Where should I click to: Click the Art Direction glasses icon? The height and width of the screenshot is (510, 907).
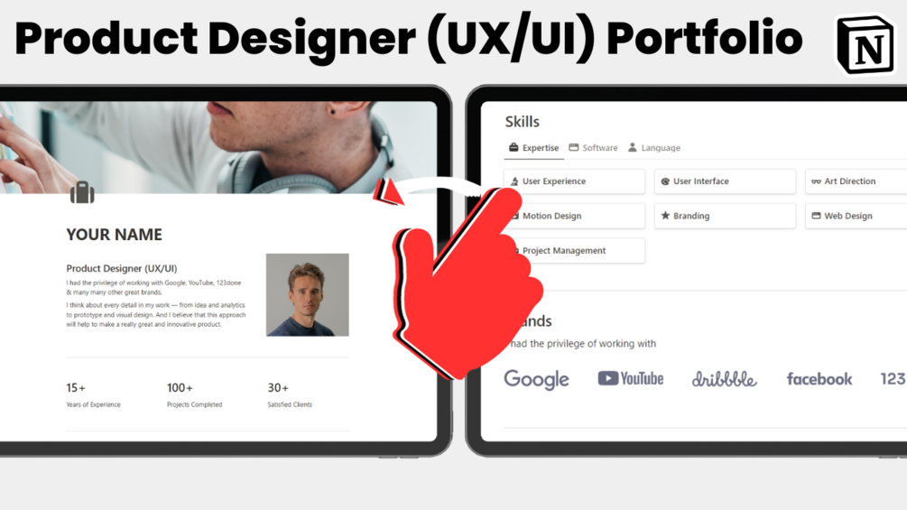816,181
